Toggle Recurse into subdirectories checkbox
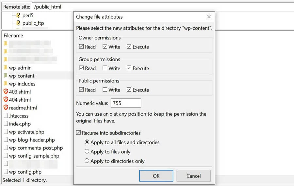 coord(78,133)
